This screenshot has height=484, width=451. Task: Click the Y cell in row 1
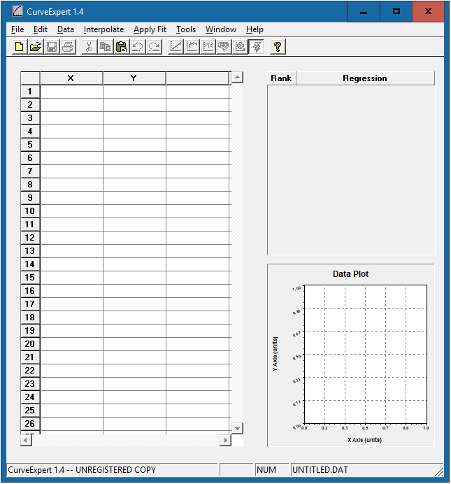point(134,92)
